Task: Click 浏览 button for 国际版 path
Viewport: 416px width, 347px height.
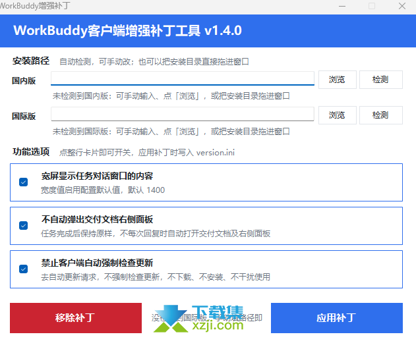Action: point(337,115)
